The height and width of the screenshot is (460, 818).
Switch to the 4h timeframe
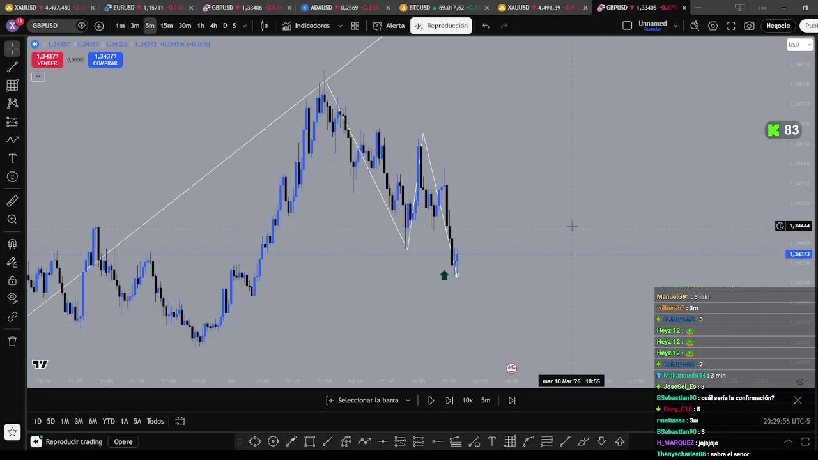click(x=213, y=26)
